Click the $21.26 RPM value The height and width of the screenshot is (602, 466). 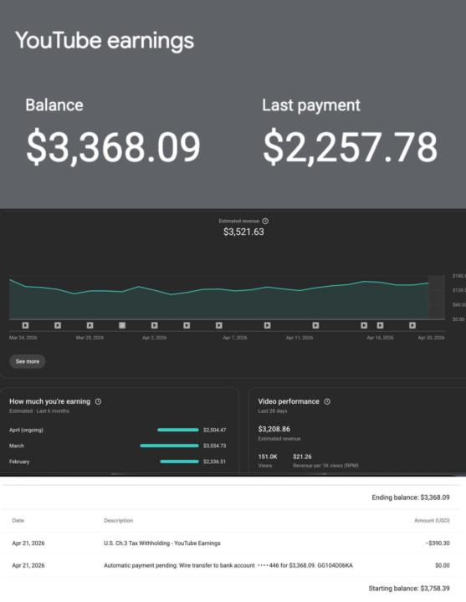tap(302, 457)
